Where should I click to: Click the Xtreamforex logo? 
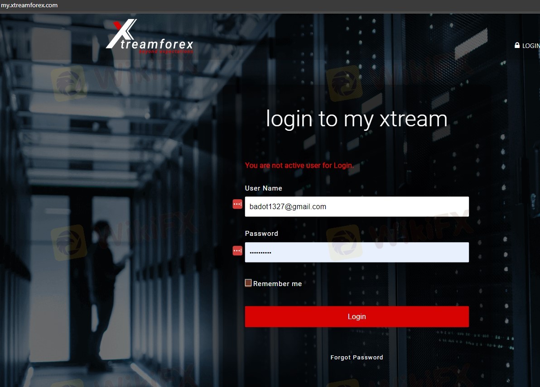[150, 36]
